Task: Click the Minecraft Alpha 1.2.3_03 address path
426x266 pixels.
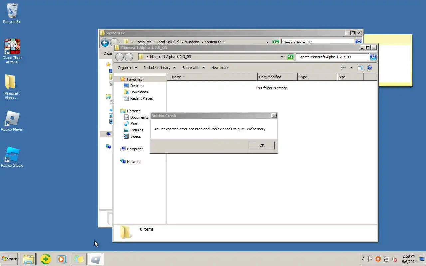Action: 170,57
